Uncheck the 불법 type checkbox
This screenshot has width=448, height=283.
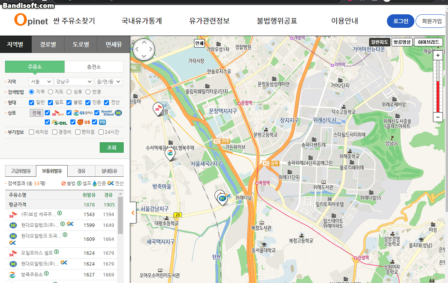(69, 102)
